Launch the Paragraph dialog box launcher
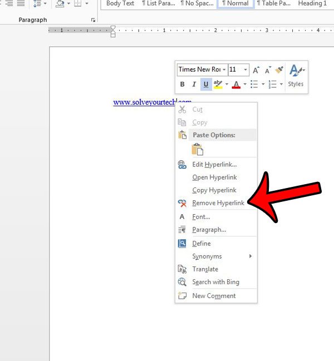The image size is (334, 361). click(93, 20)
